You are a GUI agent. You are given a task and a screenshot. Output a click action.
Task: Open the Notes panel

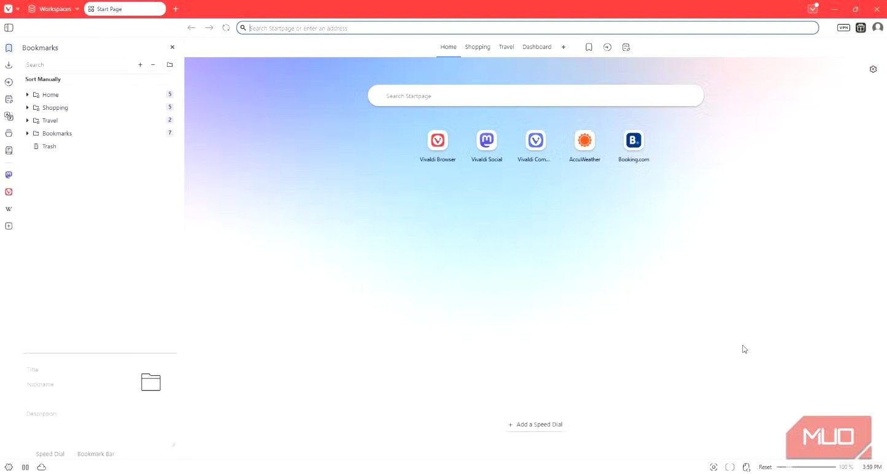[9, 99]
